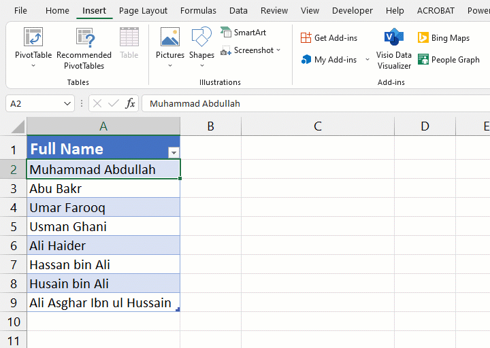This screenshot has height=348, width=490.
Task: Click the fx Insert Function icon
Action: (130, 103)
